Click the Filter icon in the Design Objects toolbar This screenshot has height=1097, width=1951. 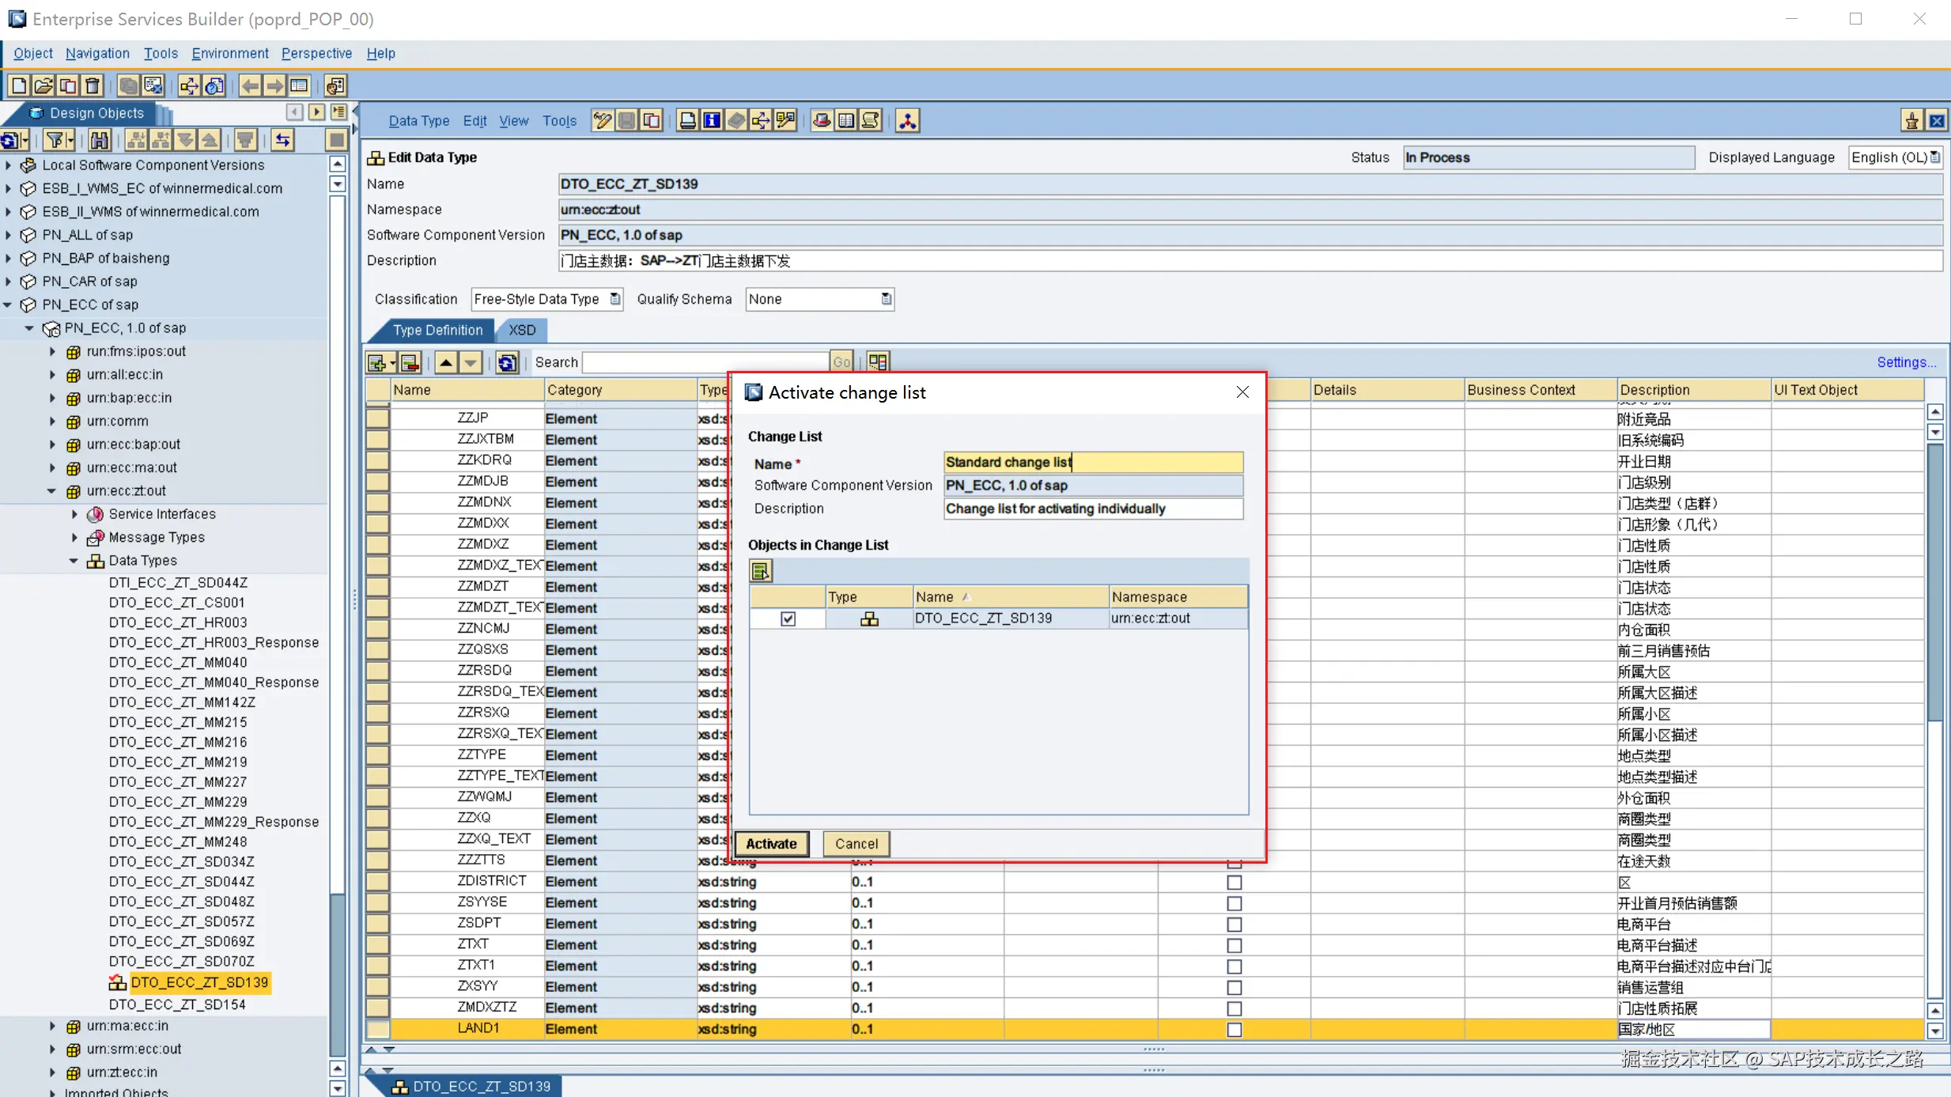click(55, 141)
